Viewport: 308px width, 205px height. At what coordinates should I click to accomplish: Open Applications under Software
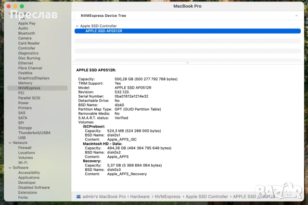coord(29,178)
